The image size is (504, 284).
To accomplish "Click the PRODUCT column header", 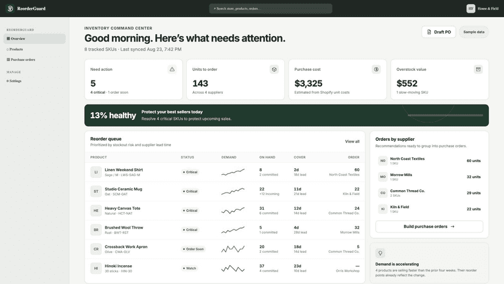I will pos(99,157).
